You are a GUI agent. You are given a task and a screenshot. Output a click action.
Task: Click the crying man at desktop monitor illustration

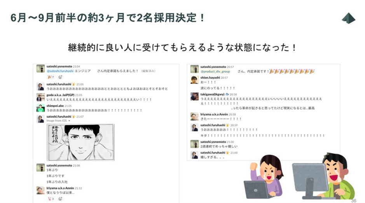tap(323, 177)
